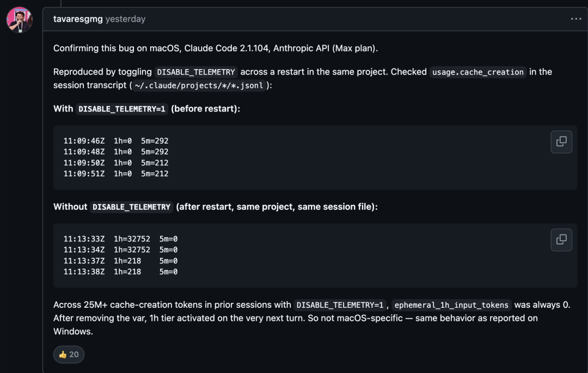Click the 11:13:38Z log line
Screen dimensions: 588x373
[120, 272]
